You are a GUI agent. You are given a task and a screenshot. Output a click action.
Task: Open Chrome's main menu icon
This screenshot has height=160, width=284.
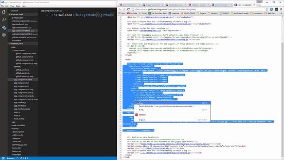(281, 9)
